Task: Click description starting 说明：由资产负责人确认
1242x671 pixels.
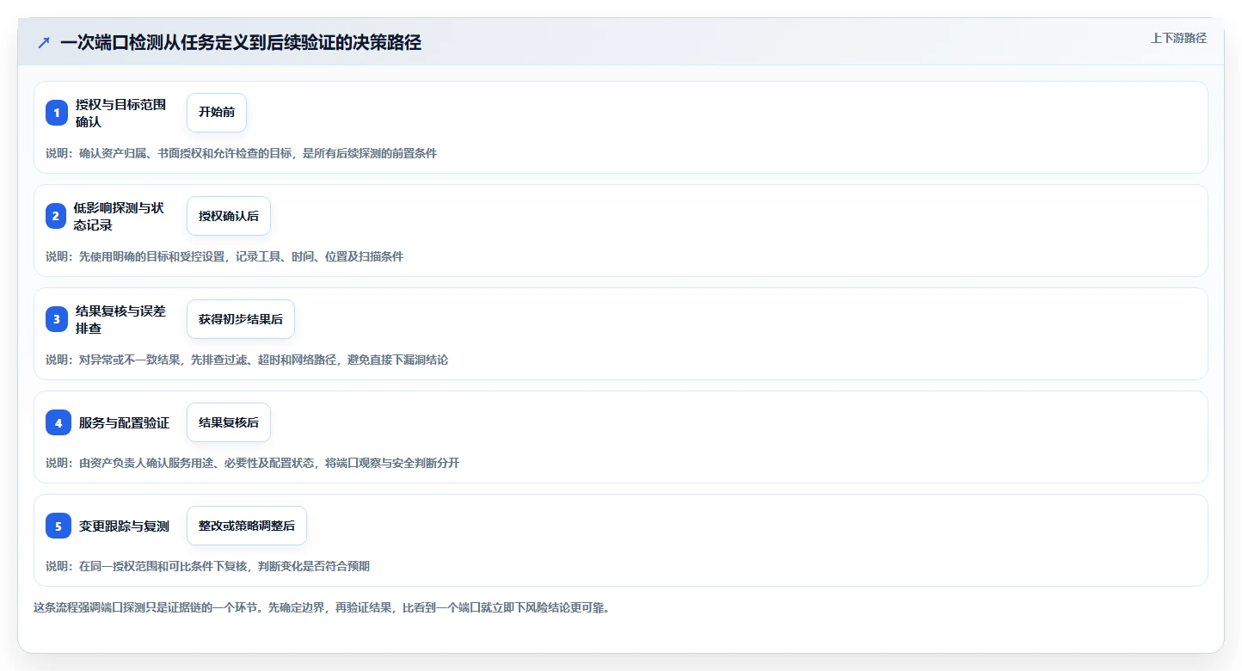Action: coord(252,463)
